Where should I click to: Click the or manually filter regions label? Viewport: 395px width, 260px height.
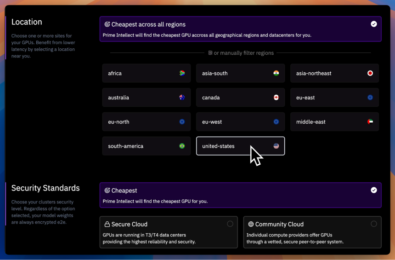(x=243, y=53)
